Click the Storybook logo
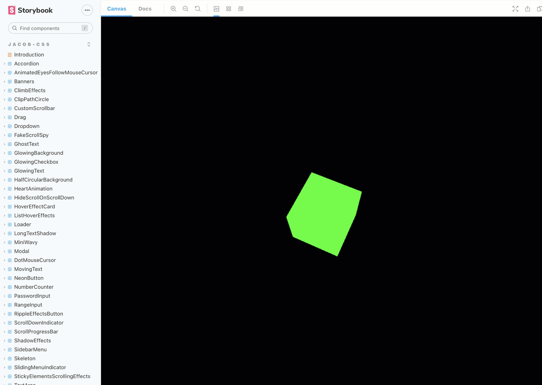This screenshot has height=385, width=542. (x=30, y=10)
